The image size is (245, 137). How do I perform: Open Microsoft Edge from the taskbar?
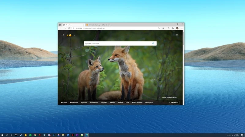(87, 135)
